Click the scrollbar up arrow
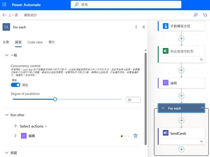The image size is (210, 157). click(146, 50)
